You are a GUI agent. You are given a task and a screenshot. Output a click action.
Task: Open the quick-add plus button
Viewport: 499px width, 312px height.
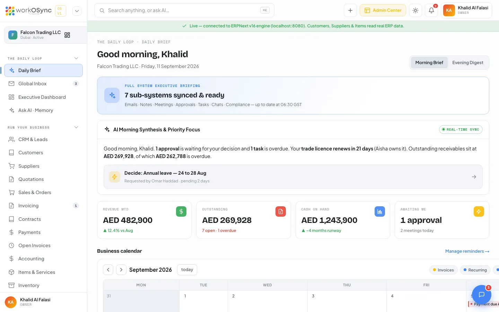[350, 10]
